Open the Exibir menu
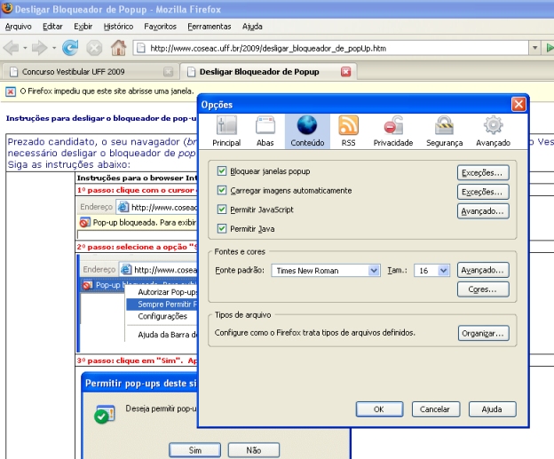Image resolution: width=554 pixels, height=459 pixels. pyautogui.click(x=83, y=27)
